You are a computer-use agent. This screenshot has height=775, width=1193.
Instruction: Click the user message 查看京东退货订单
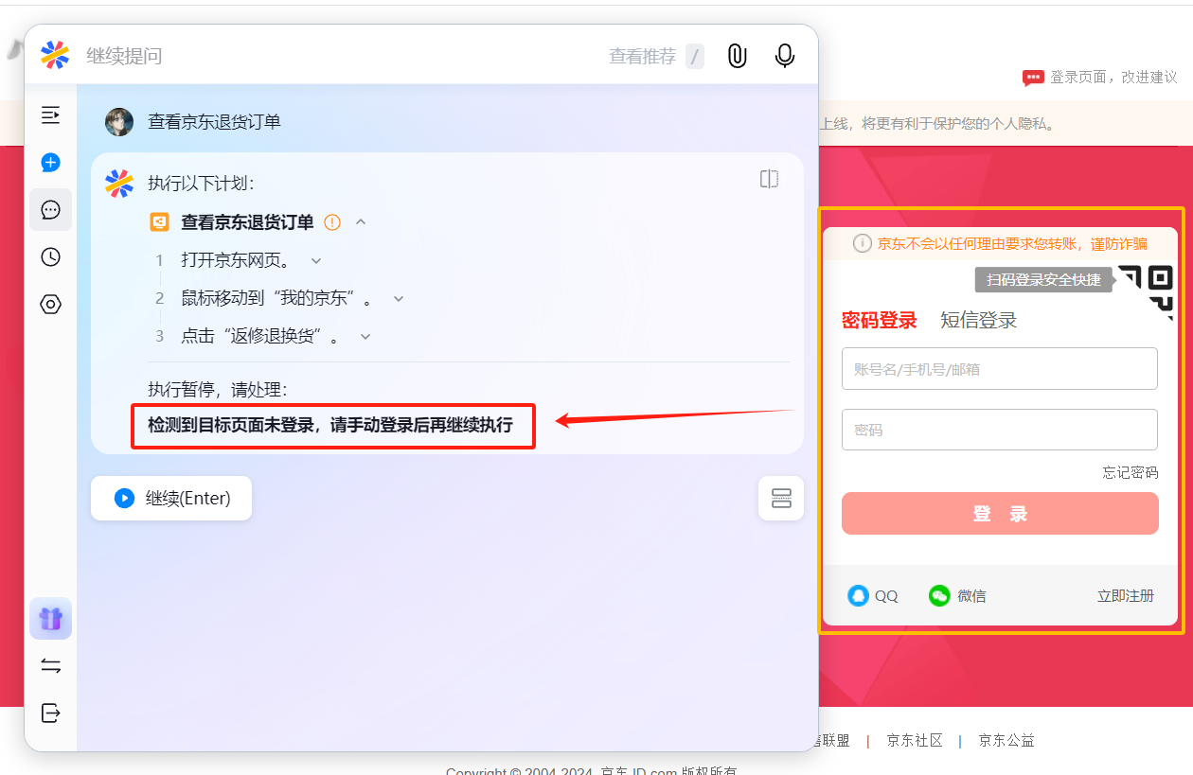214,122
